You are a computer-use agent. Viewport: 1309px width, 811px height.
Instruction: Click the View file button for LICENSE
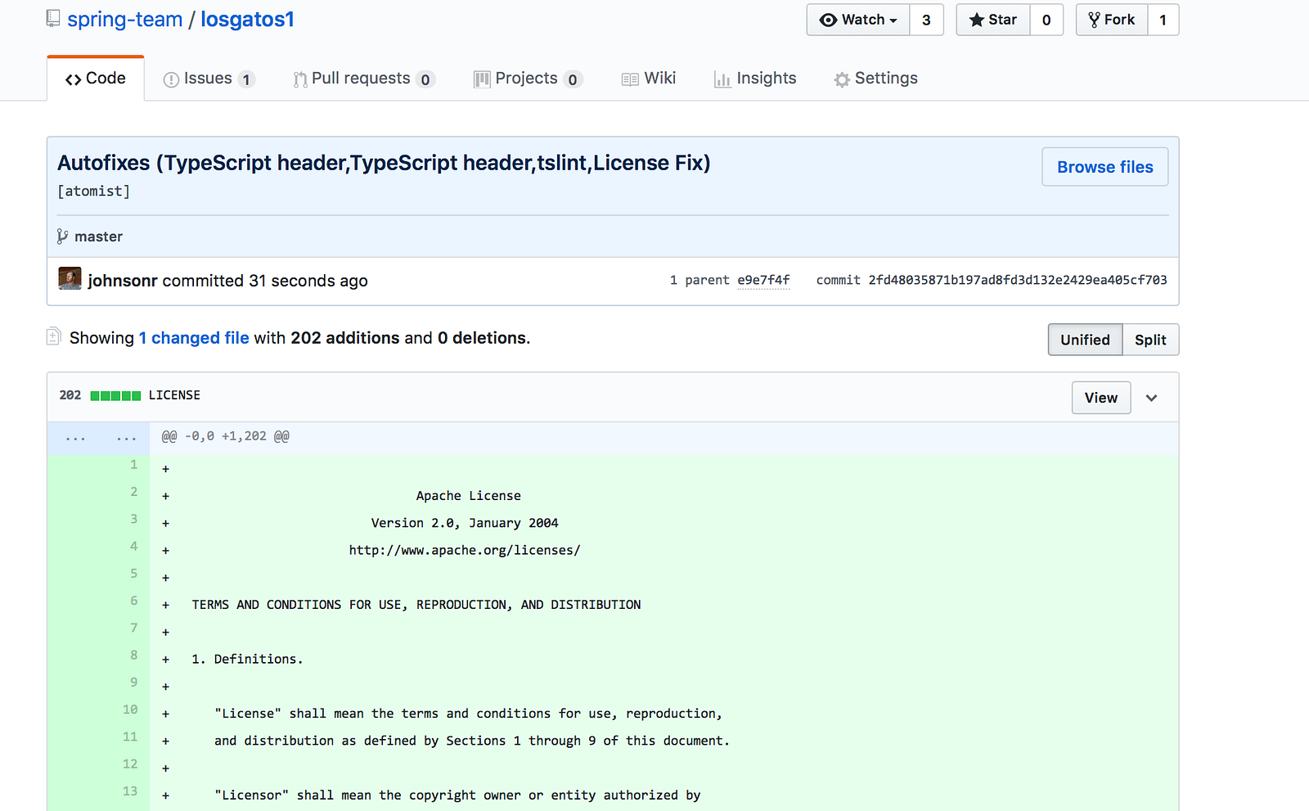(x=1101, y=398)
